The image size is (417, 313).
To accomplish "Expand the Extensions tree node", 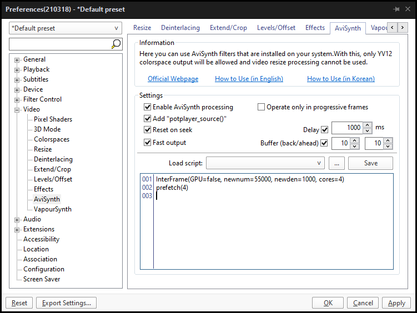I will coord(17,230).
